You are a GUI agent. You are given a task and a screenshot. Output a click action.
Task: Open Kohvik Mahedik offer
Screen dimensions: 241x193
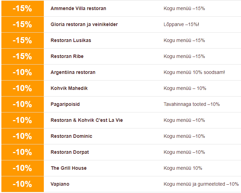69,88
